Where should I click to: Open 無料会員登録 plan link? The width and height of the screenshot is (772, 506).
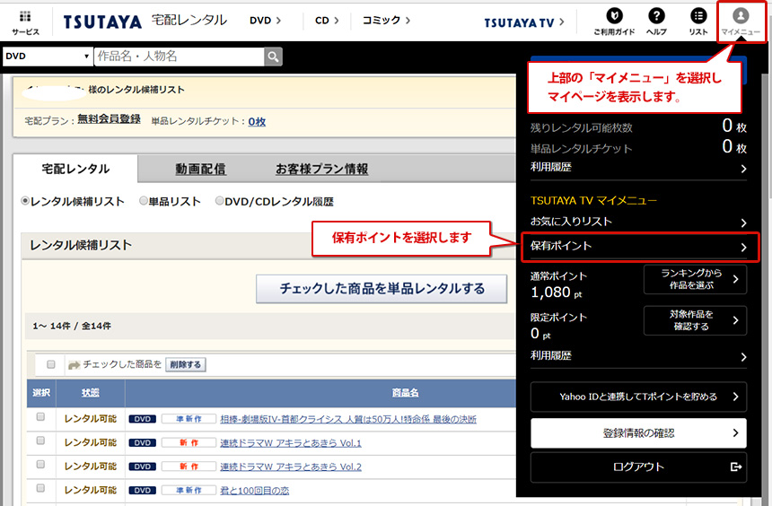(x=109, y=119)
